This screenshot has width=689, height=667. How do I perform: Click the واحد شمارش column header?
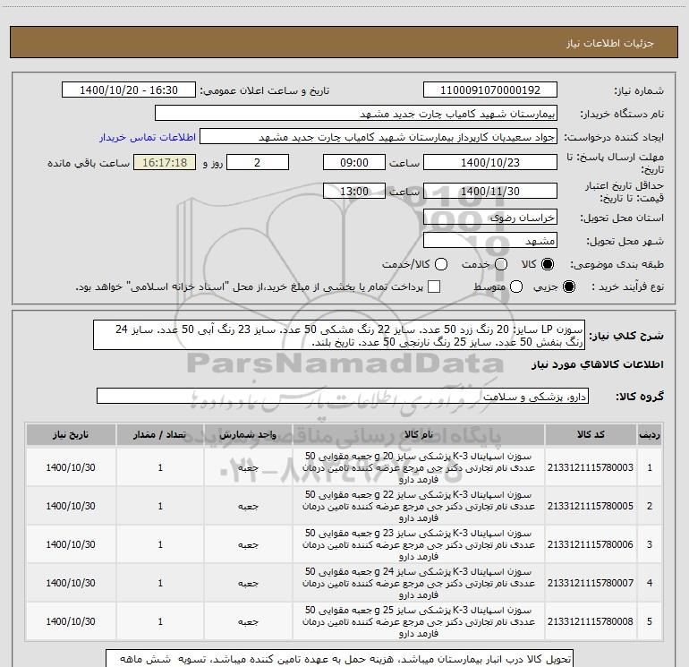click(248, 434)
